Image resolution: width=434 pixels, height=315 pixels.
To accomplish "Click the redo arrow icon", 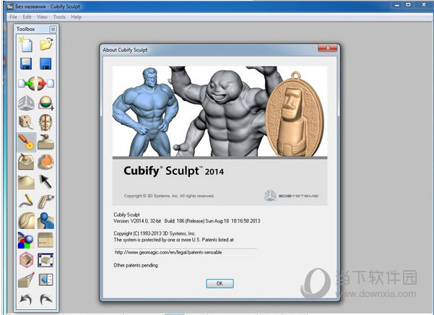I will point(45,298).
